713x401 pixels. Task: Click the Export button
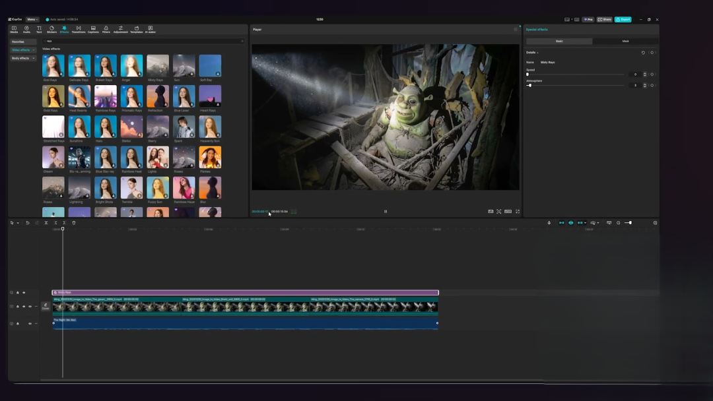623,19
